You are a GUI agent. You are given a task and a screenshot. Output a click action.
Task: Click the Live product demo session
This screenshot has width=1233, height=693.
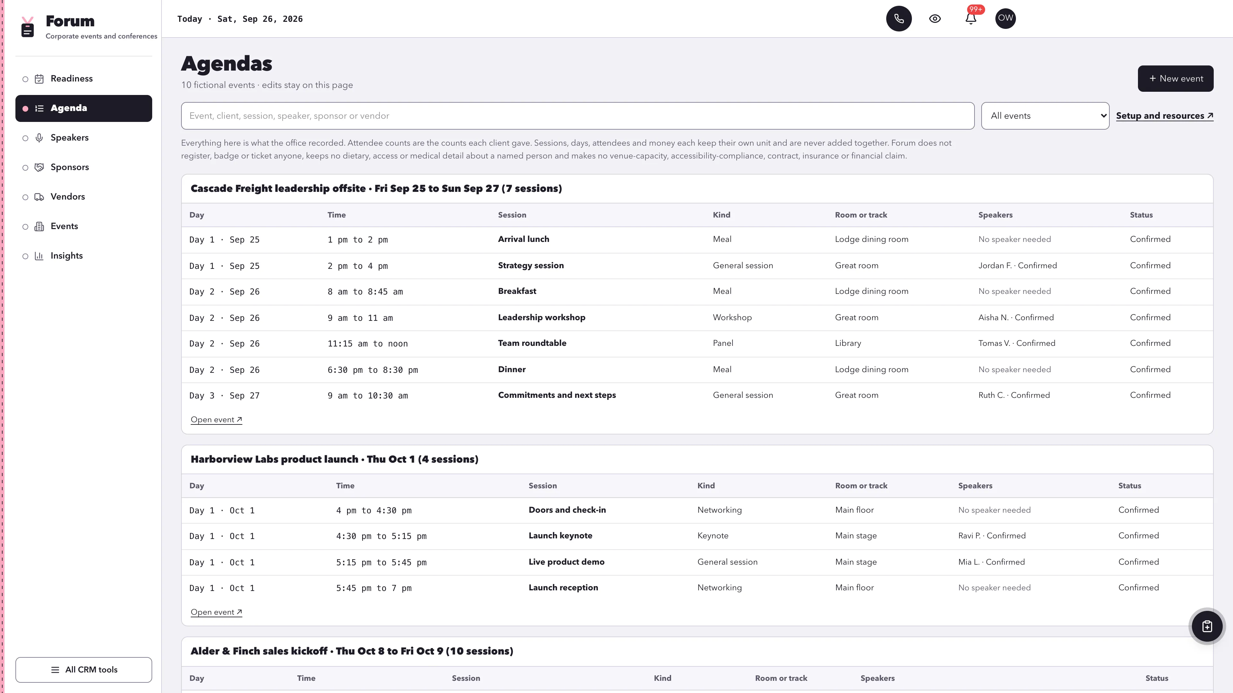(x=566, y=562)
